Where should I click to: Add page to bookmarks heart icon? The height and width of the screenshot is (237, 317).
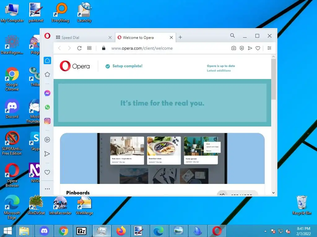[x=258, y=48]
